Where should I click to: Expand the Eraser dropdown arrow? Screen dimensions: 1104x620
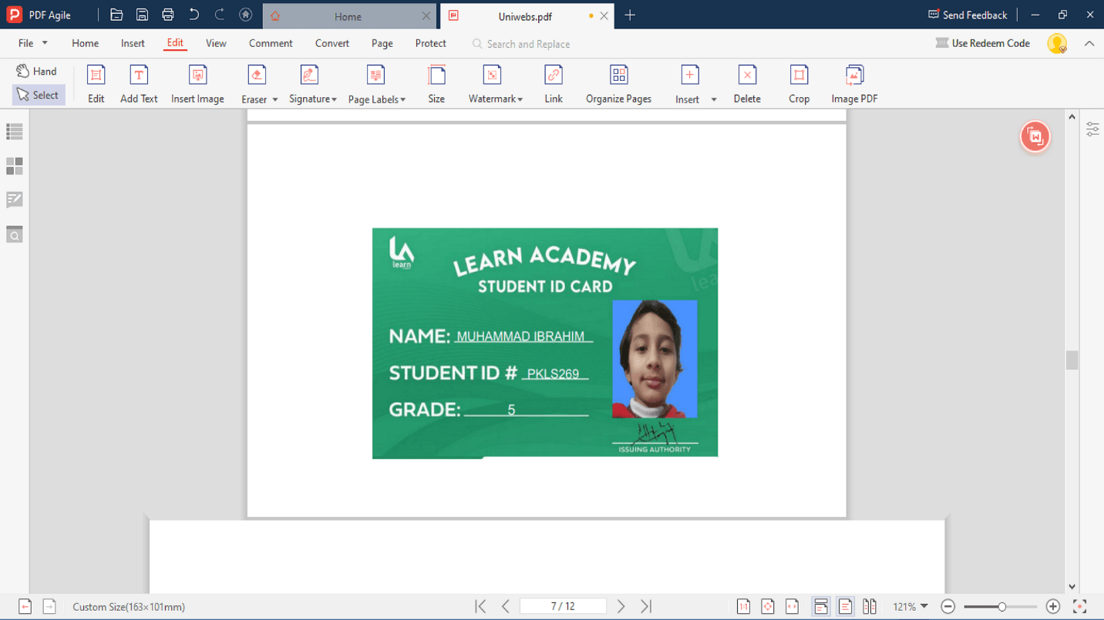point(274,99)
